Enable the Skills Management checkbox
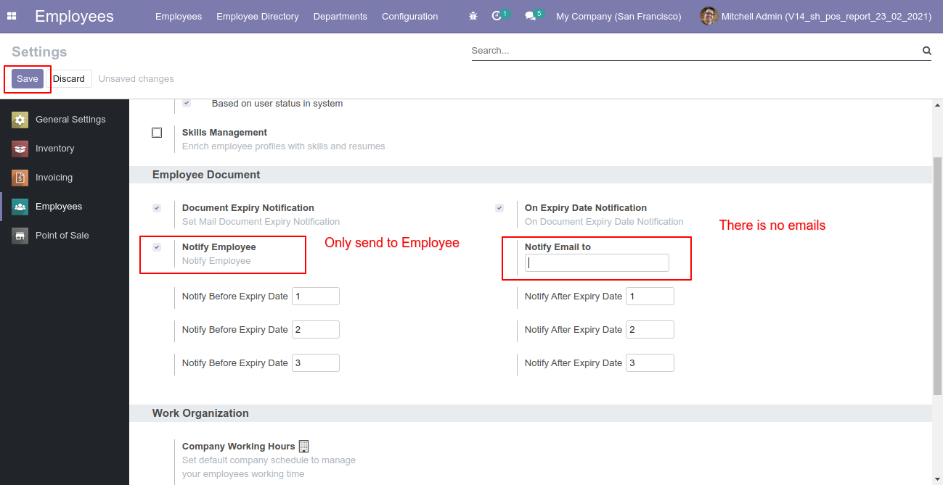 point(157,133)
